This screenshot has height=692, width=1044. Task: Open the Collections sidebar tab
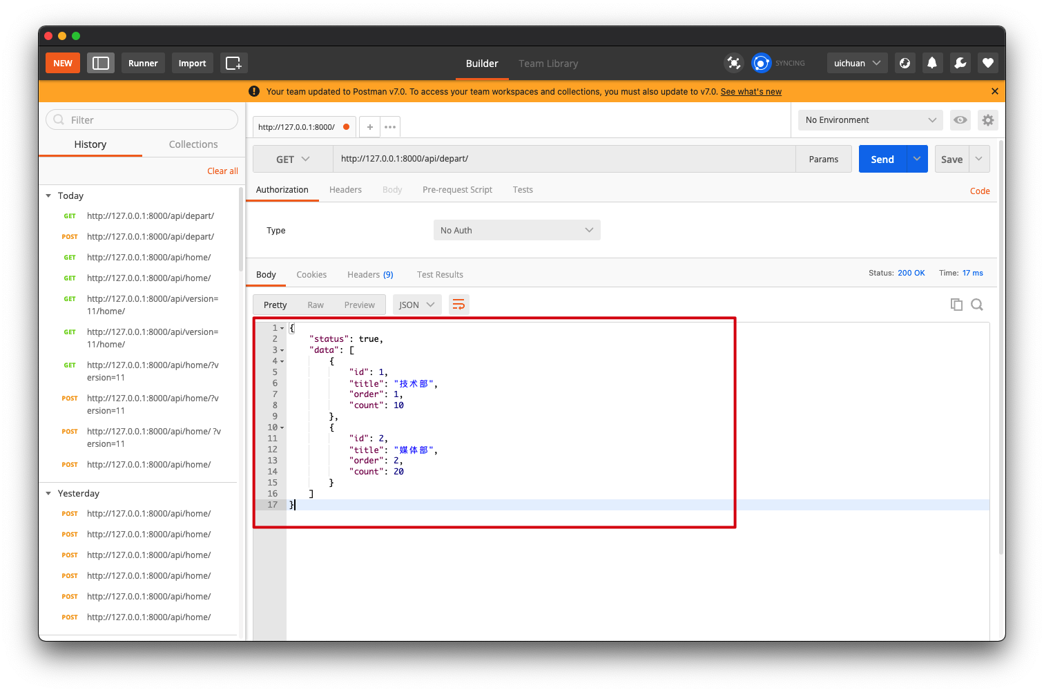pyautogui.click(x=193, y=144)
